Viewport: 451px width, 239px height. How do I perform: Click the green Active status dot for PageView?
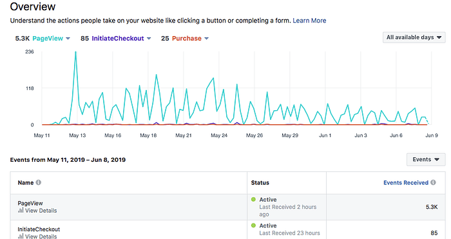click(253, 199)
